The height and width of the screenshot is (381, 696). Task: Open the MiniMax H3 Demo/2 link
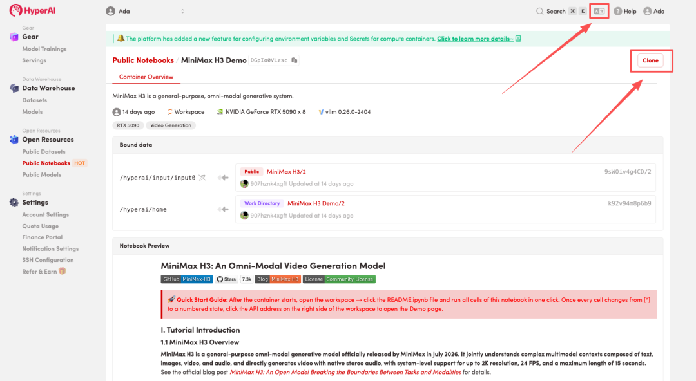(316, 203)
